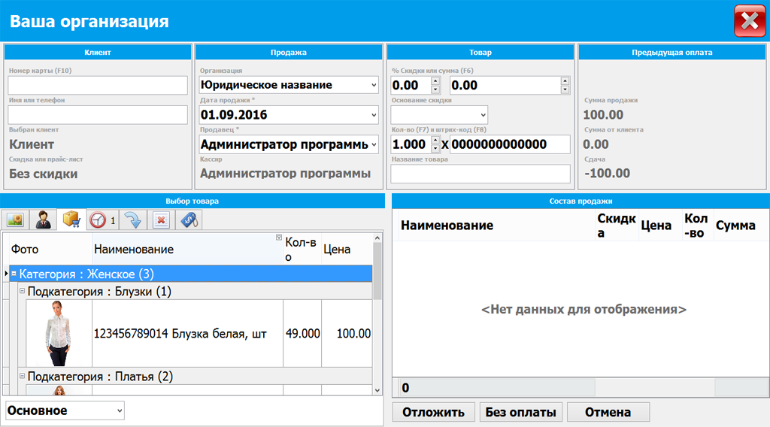The width and height of the screenshot is (770, 427).
Task: Decrease quantity 1.000 with down arrow
Action: click(435, 149)
